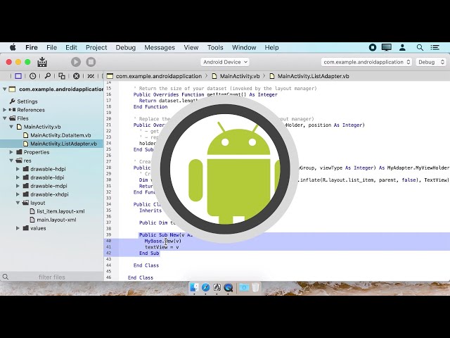Viewport: 450px width, 338px height.
Task: Click the screen recording stop icon in menu bar
Action: click(x=373, y=47)
